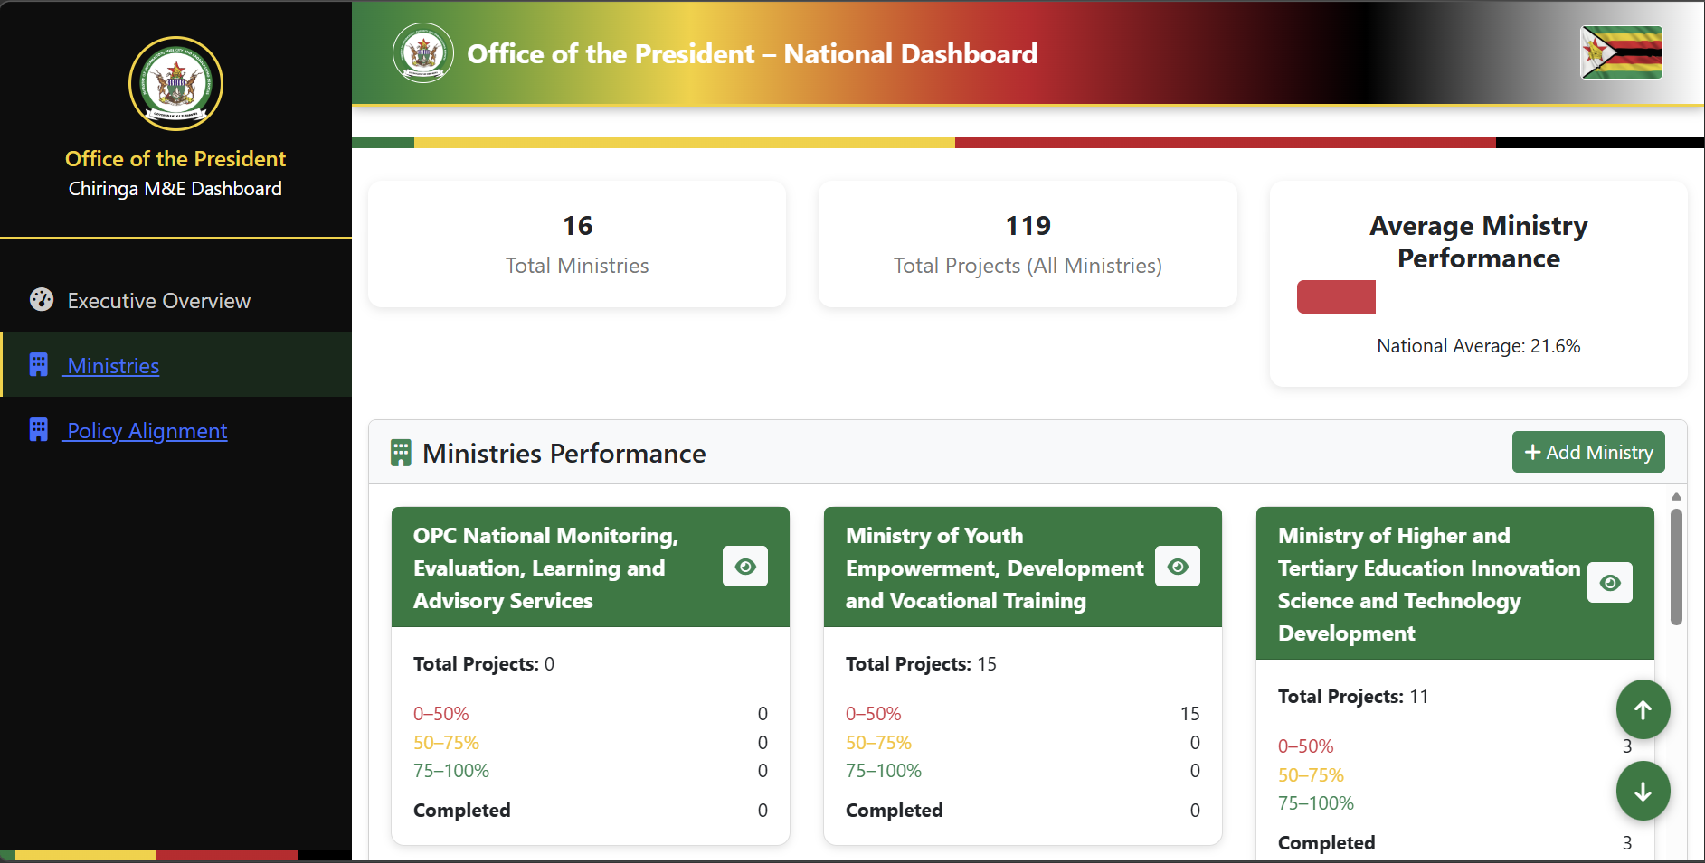The height and width of the screenshot is (863, 1705).
Task: Click the green scroll-up arrow button
Action: point(1643,709)
